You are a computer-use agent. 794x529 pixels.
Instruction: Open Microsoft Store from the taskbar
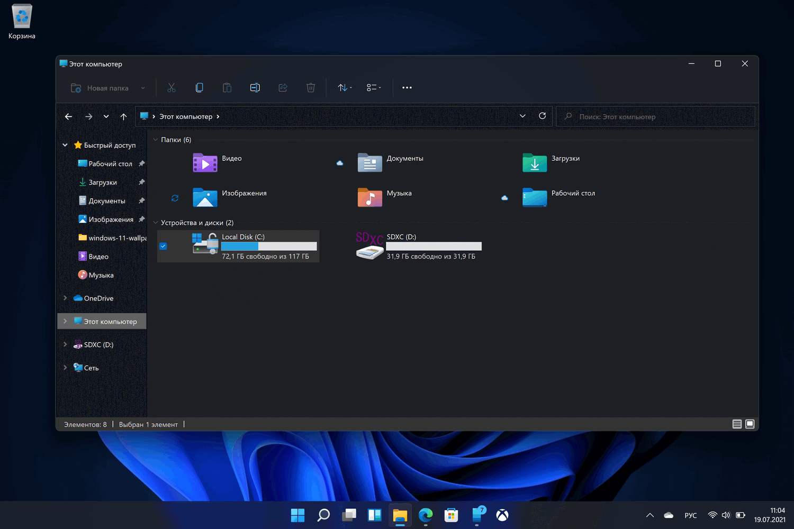pos(451,515)
